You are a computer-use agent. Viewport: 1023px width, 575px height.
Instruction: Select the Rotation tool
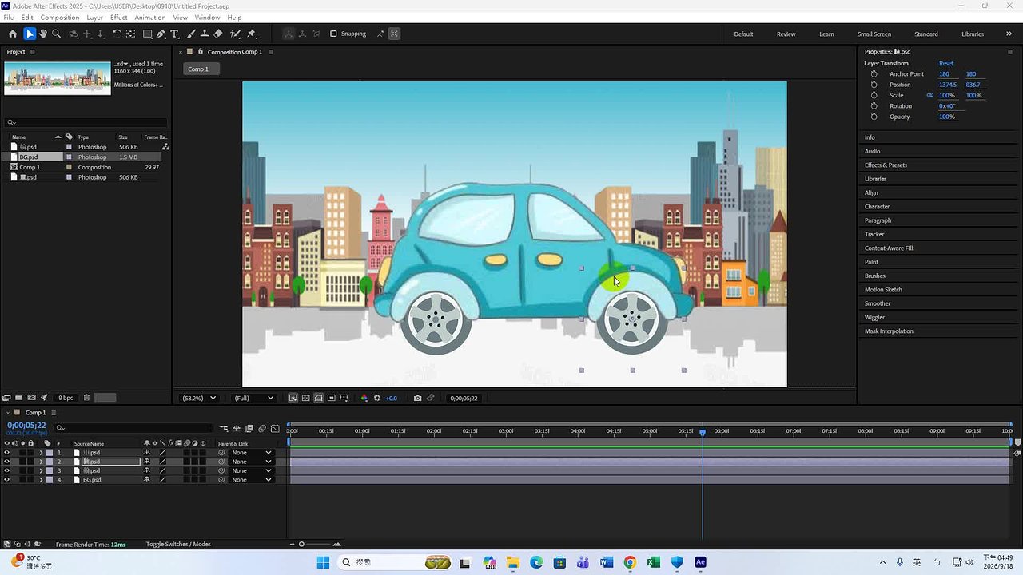click(x=117, y=34)
